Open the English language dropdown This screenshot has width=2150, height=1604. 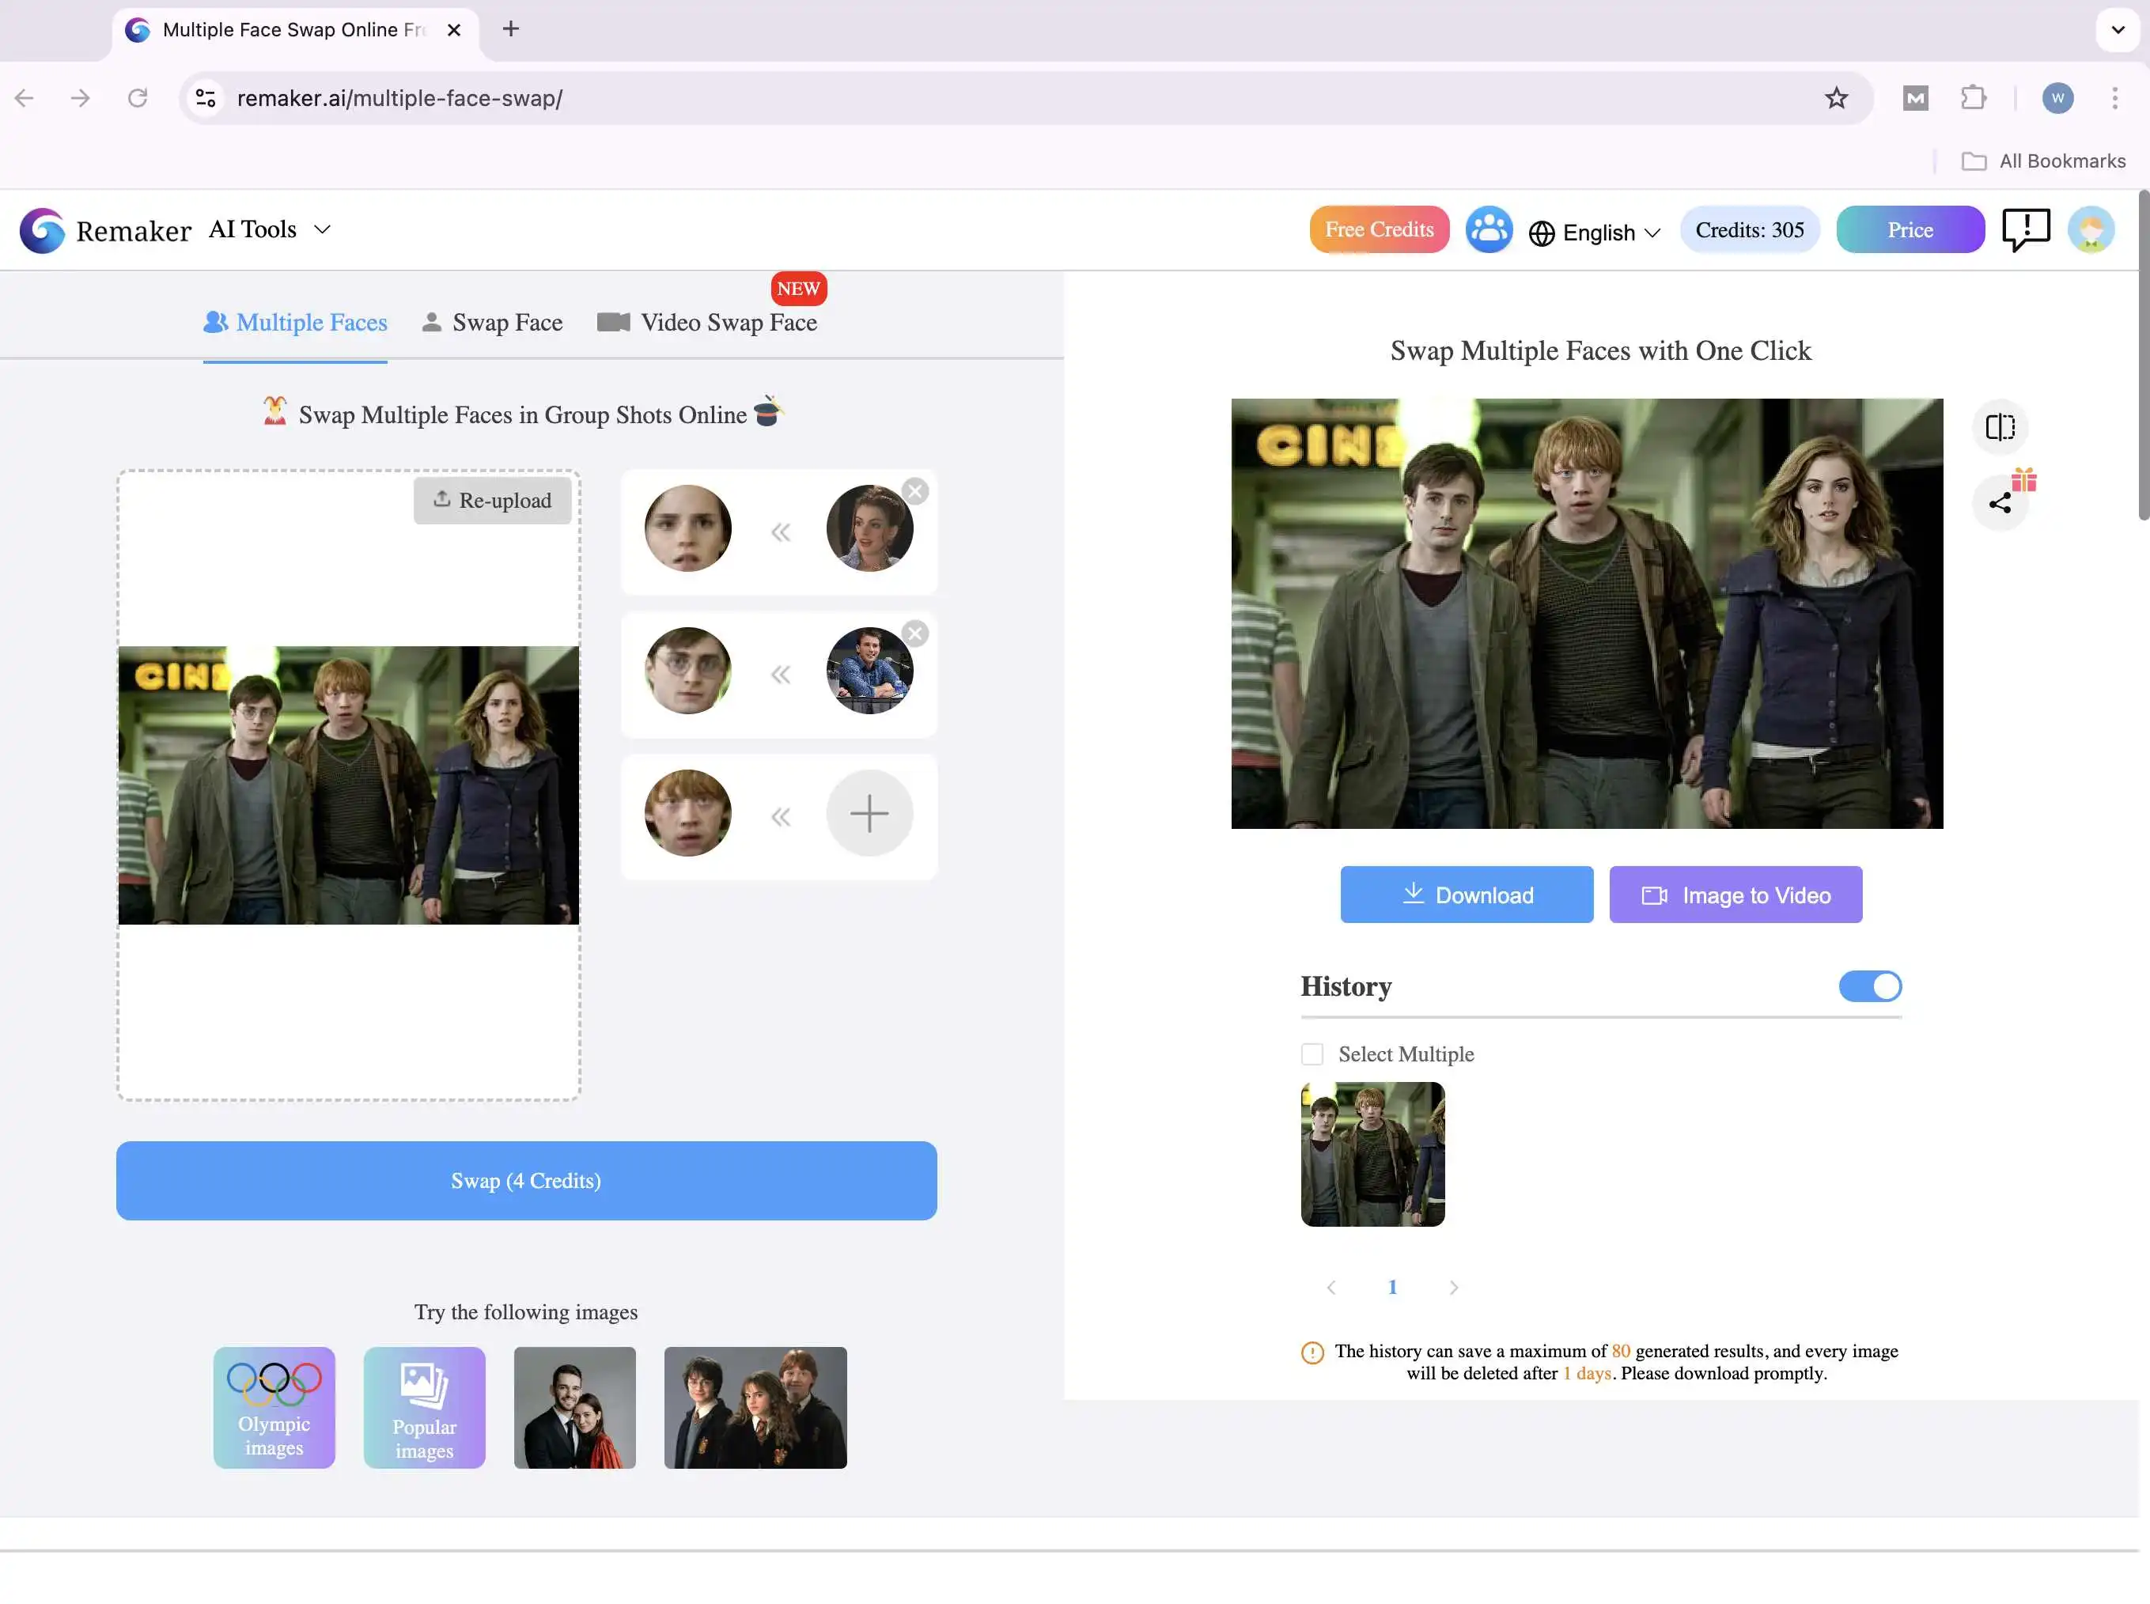pos(1595,233)
